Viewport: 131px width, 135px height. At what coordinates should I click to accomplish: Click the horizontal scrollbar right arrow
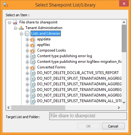(119, 107)
